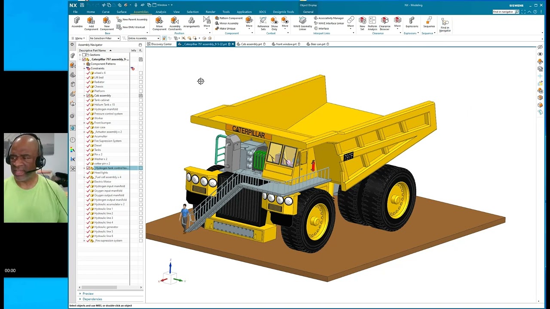Toggle the Cab assembly checkbox
Image resolution: width=550 pixels, height=309 pixels.
(88, 96)
